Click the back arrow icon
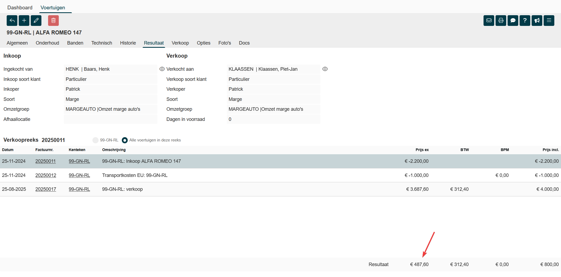The height and width of the screenshot is (277, 561). [x=12, y=21]
